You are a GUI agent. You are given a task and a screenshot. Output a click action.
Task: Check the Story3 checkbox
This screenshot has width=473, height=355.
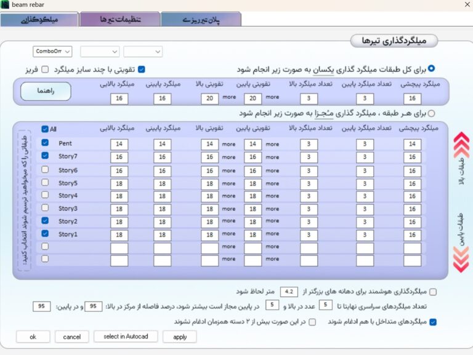(x=45, y=207)
